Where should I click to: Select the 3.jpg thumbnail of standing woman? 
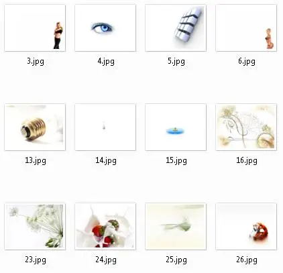click(x=35, y=28)
